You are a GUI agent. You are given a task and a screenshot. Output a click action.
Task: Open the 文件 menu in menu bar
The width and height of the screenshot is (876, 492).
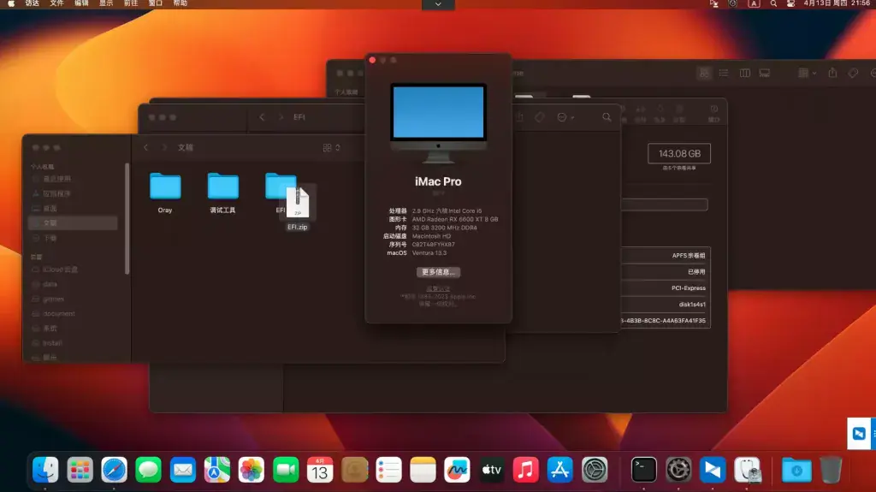point(57,3)
